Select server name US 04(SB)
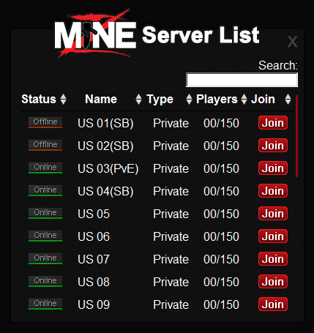314x333 pixels. [x=105, y=191]
